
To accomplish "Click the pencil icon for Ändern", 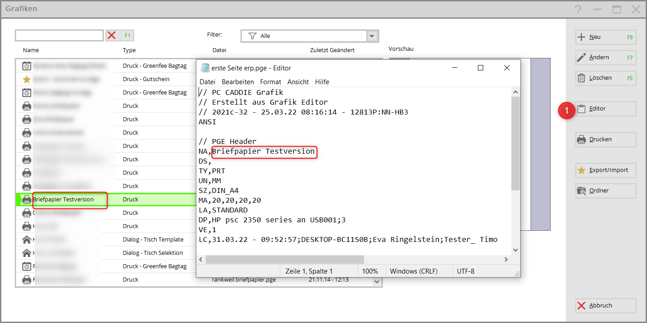I will [581, 57].
